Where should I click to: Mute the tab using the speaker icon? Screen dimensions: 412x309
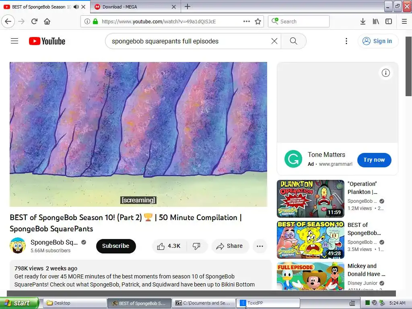[76, 7]
